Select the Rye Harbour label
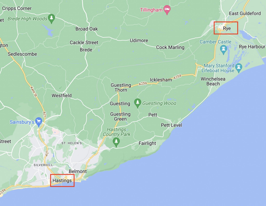 (x=252, y=47)
